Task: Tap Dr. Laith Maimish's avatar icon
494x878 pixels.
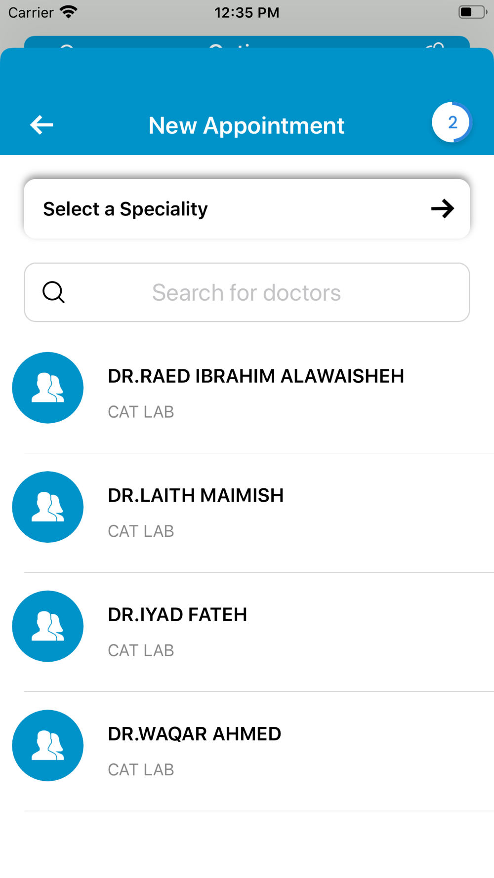Action: (x=48, y=507)
